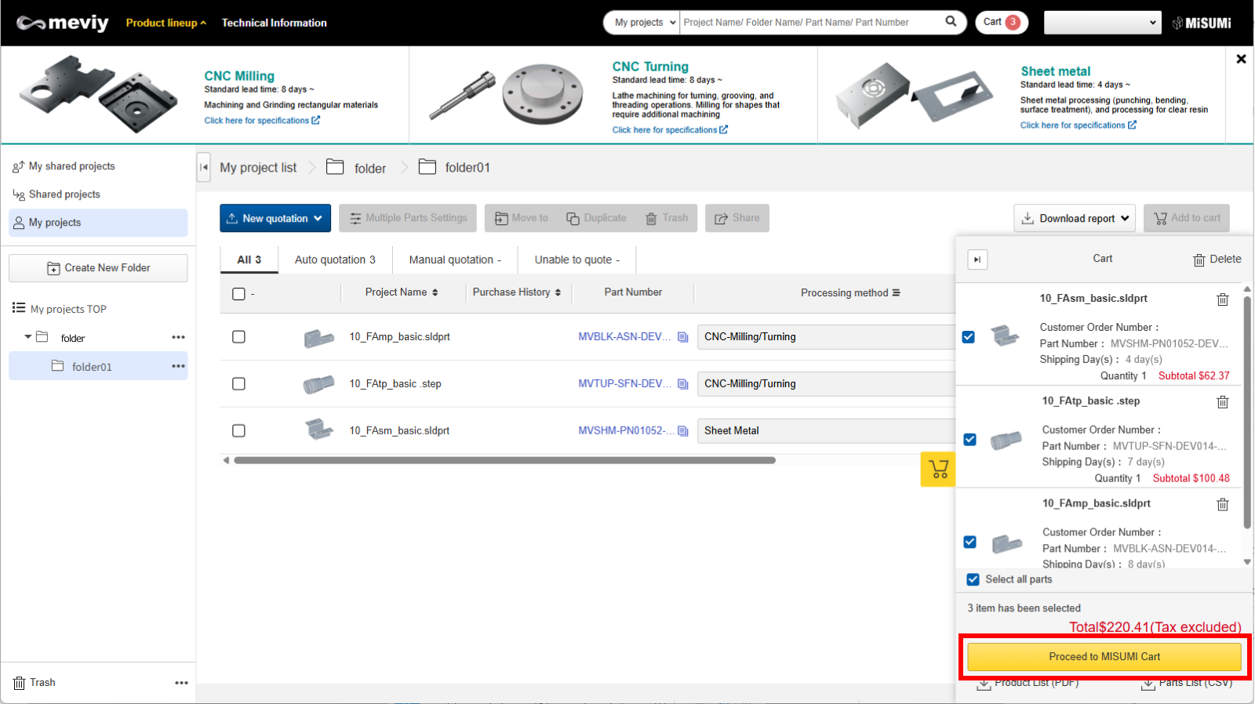1255x704 pixels.
Task: Expand the Download report dropdown
Action: click(1075, 219)
